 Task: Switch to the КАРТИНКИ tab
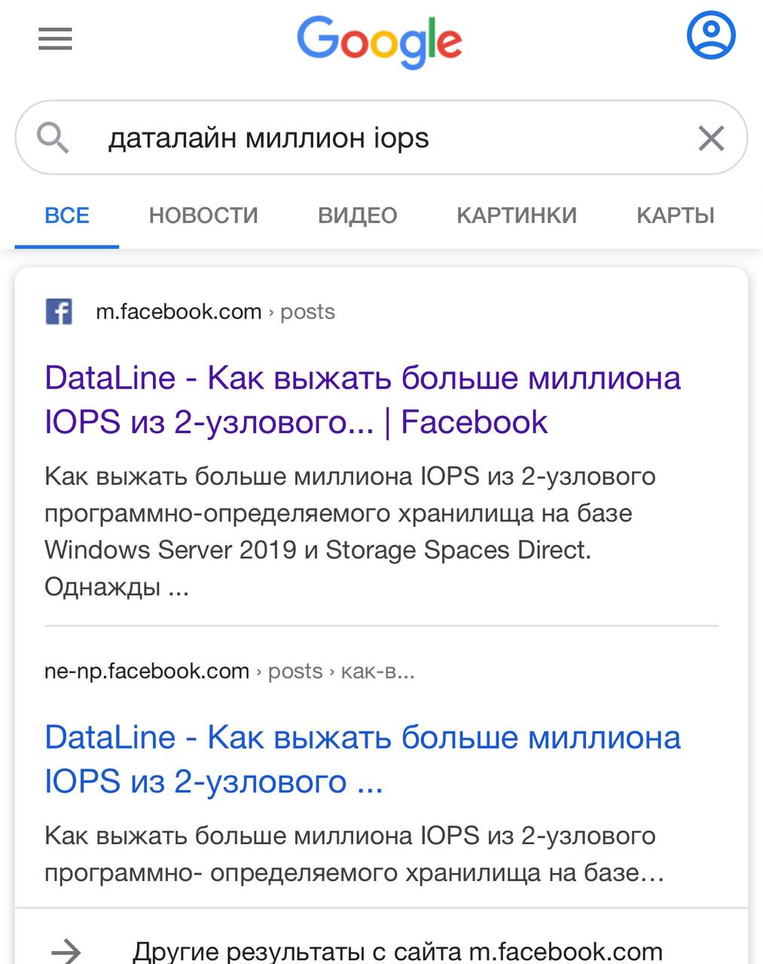pyautogui.click(x=517, y=215)
